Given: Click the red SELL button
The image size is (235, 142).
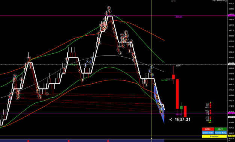Looking at the screenshot, I should point(208,129).
